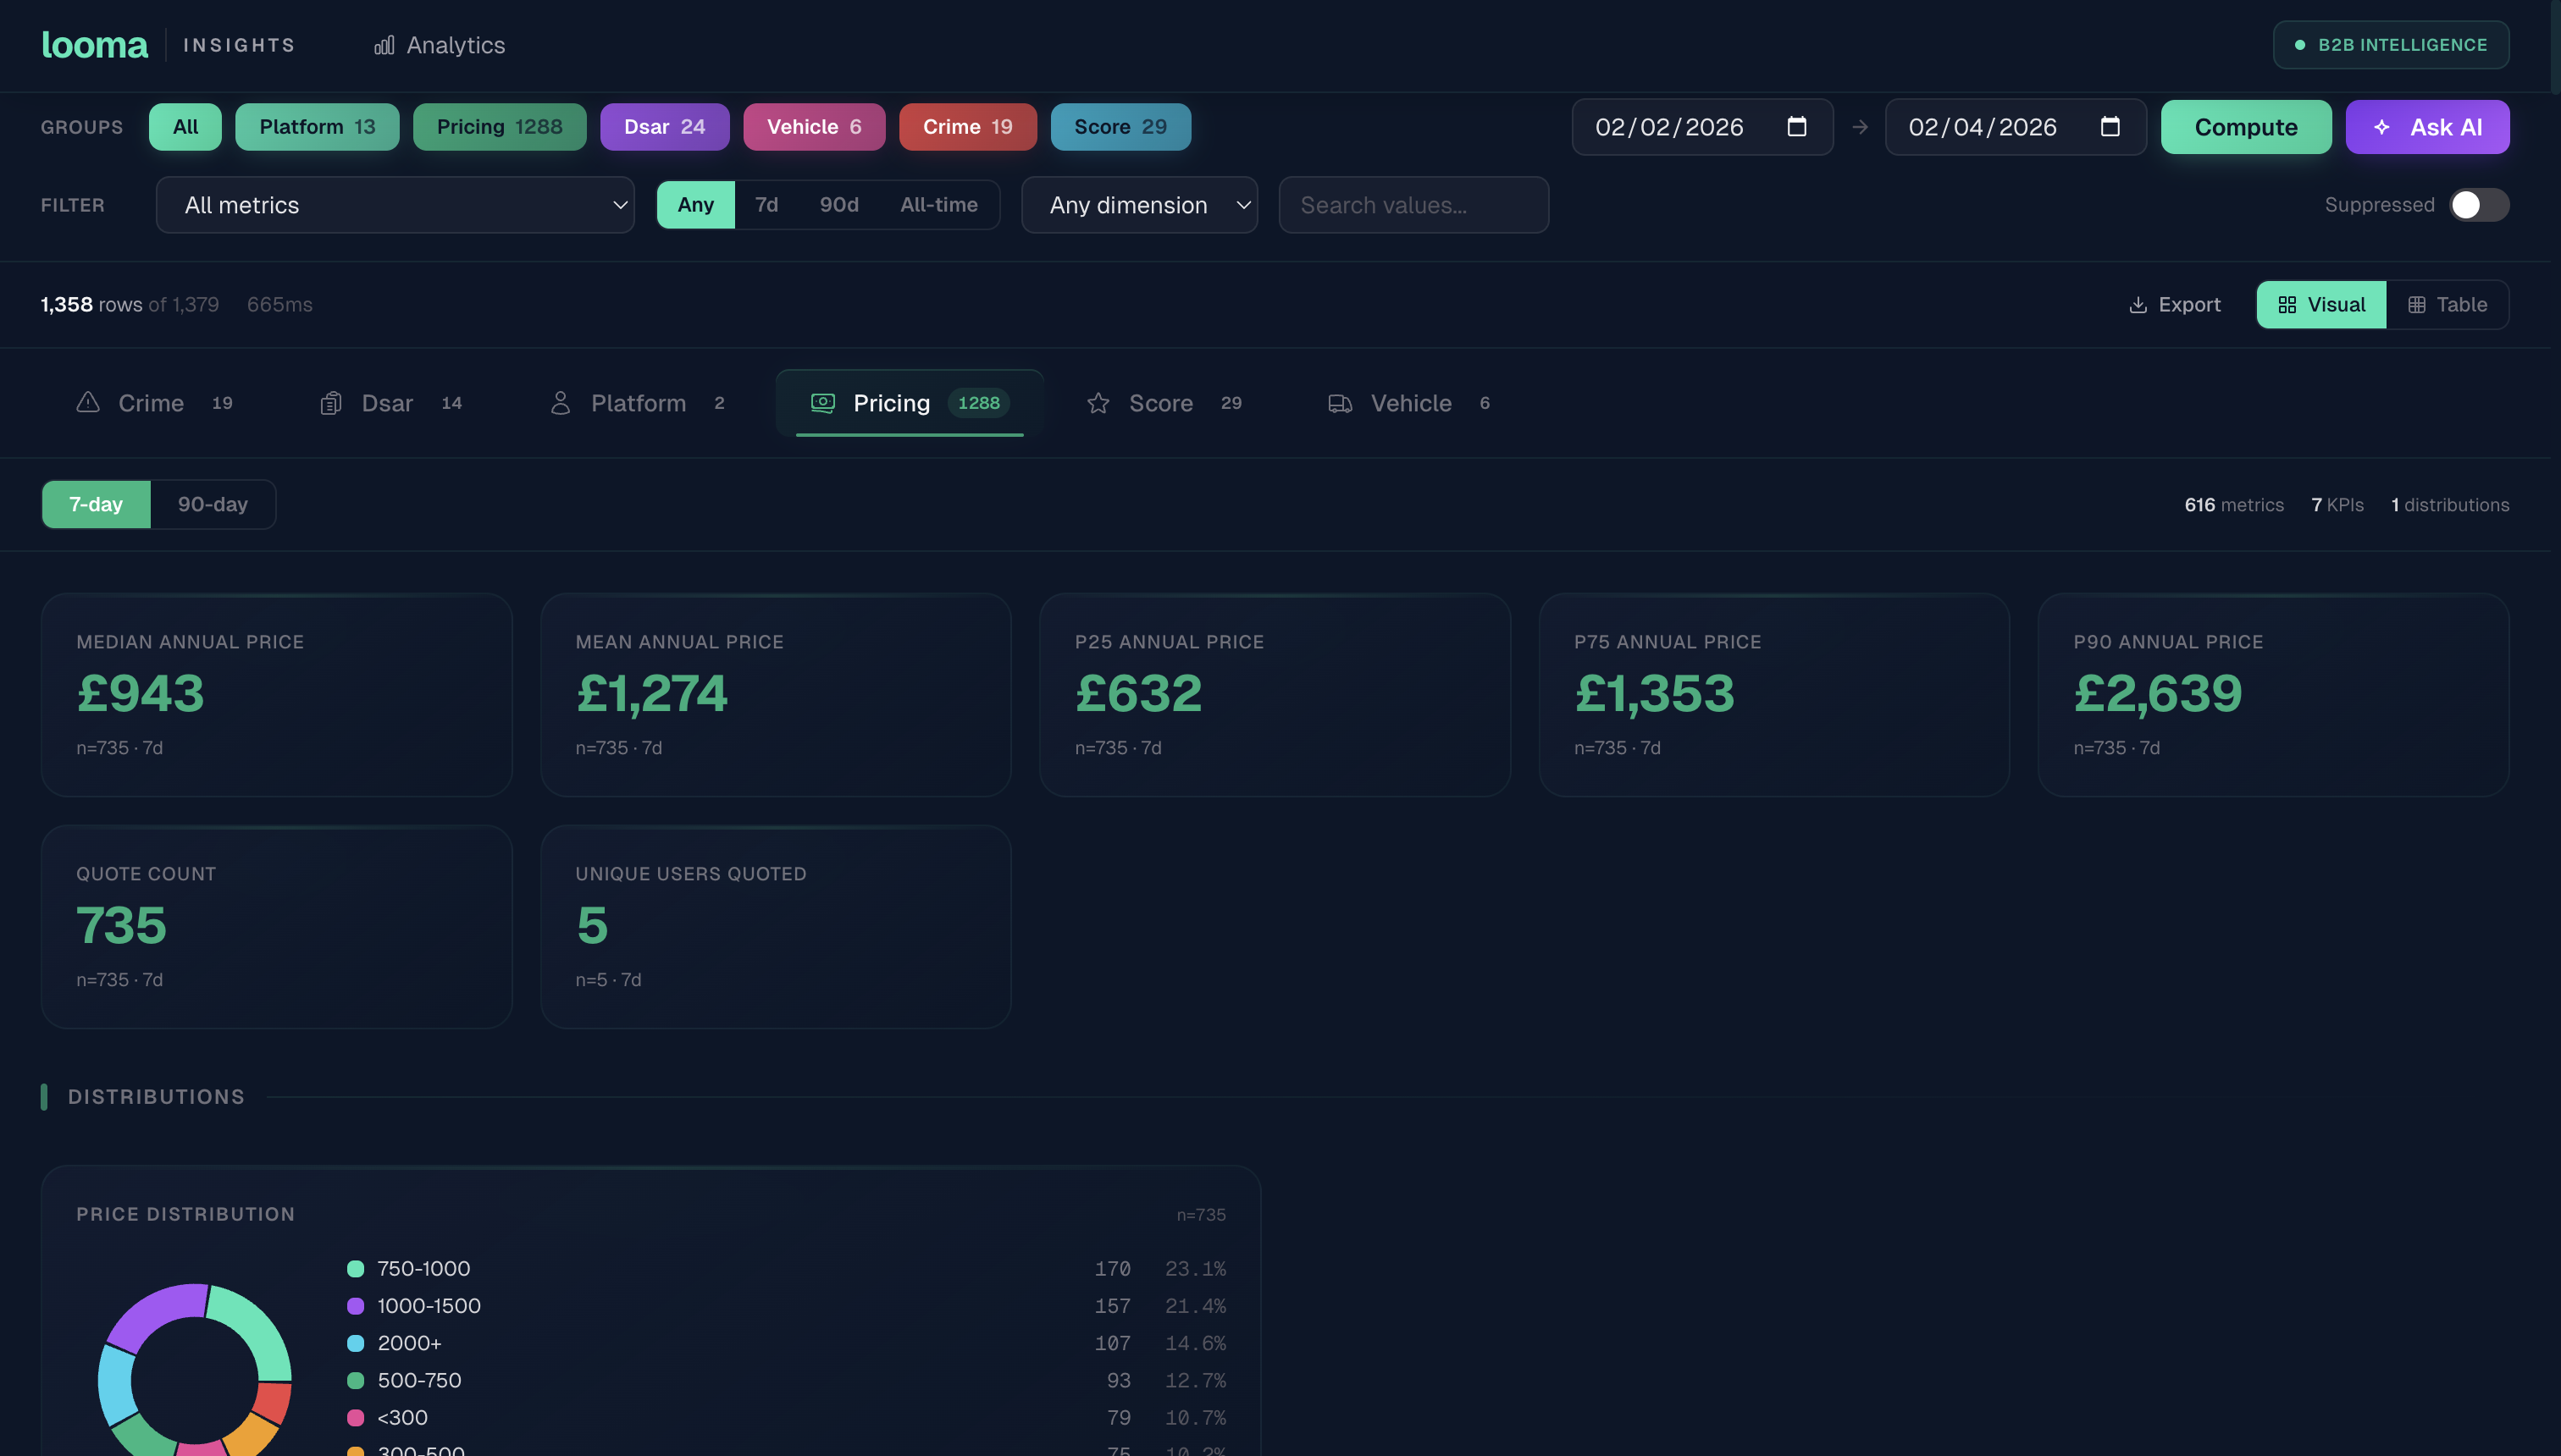This screenshot has height=1456, width=2561.
Task: Click the 1000-1500 purple legend swatch
Action: click(355, 1305)
